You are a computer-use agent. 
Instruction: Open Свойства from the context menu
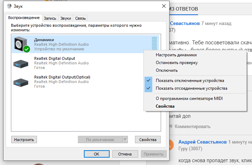click(x=165, y=106)
